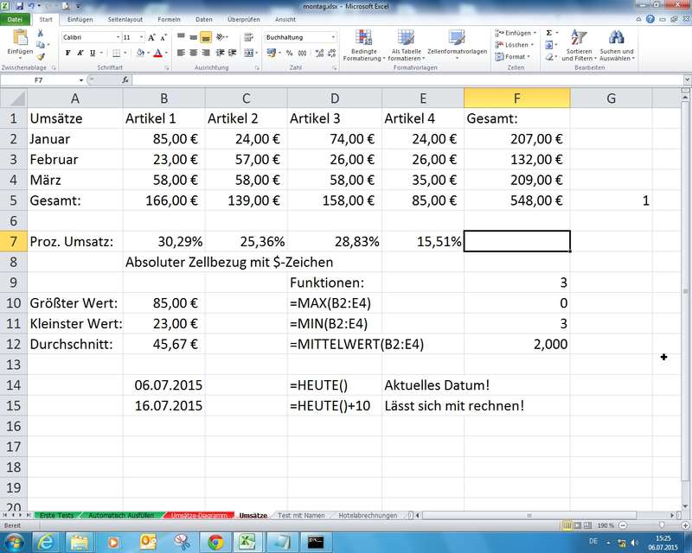Toggle italic formatting button

point(80,53)
